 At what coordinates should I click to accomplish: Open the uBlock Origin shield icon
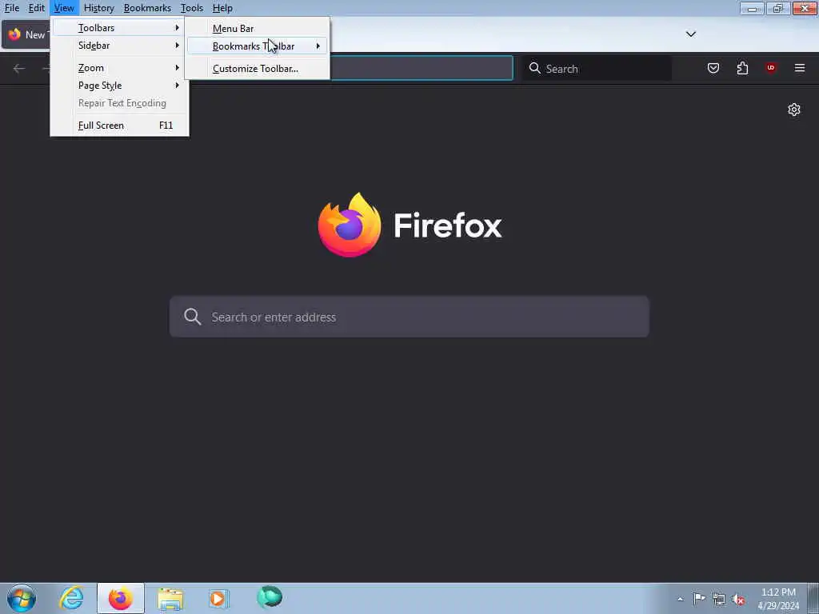click(770, 68)
